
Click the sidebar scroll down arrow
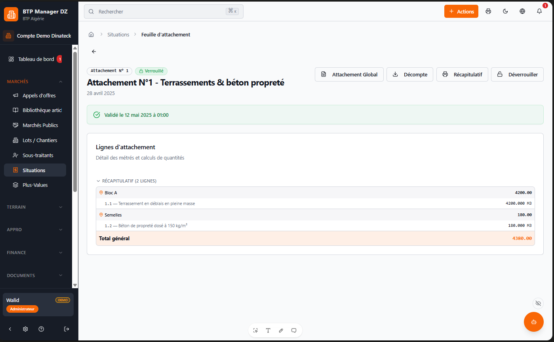tap(75, 285)
